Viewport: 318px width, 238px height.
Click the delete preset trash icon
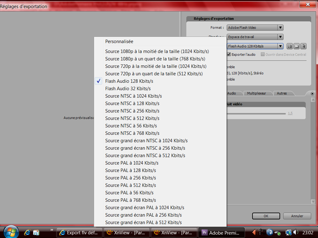303,46
